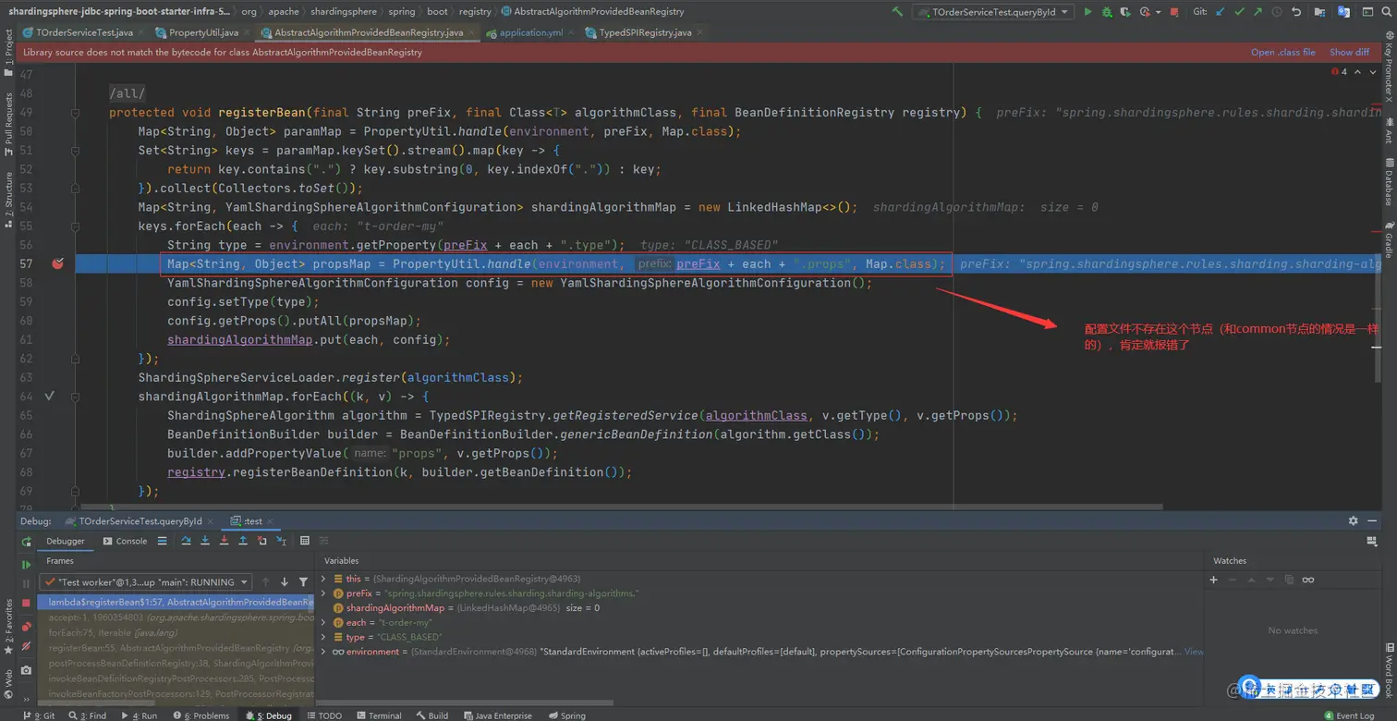Open the Database side panel

pyautogui.click(x=1388, y=181)
